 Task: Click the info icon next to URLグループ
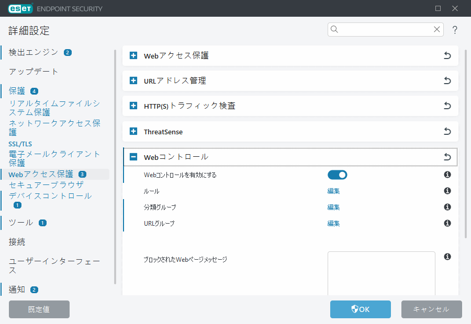[x=447, y=223]
